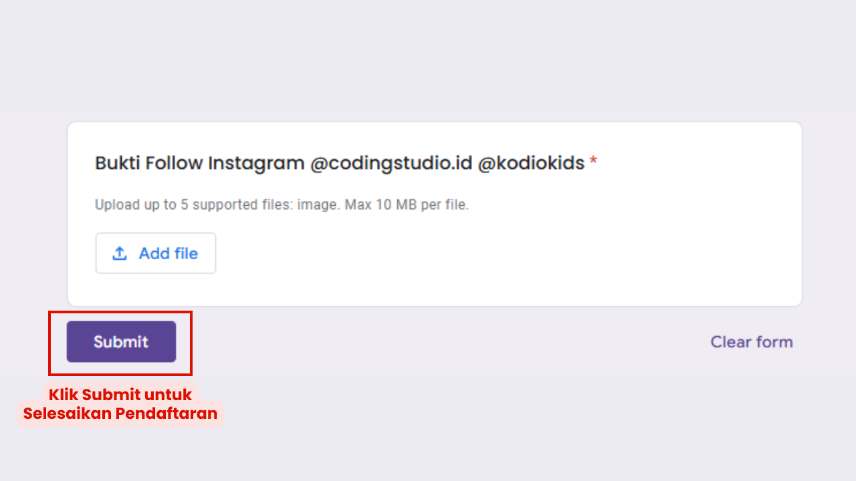This screenshot has height=481, width=856.
Task: Select the Add file upload button
Action: 155,253
